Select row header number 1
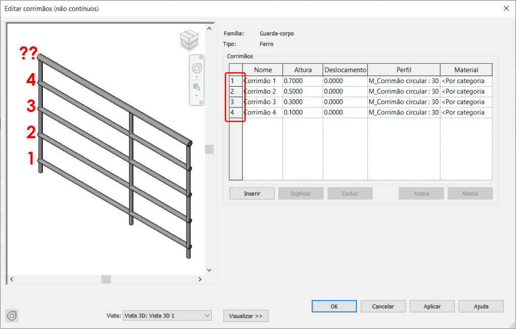This screenshot has width=516, height=329. (236, 81)
